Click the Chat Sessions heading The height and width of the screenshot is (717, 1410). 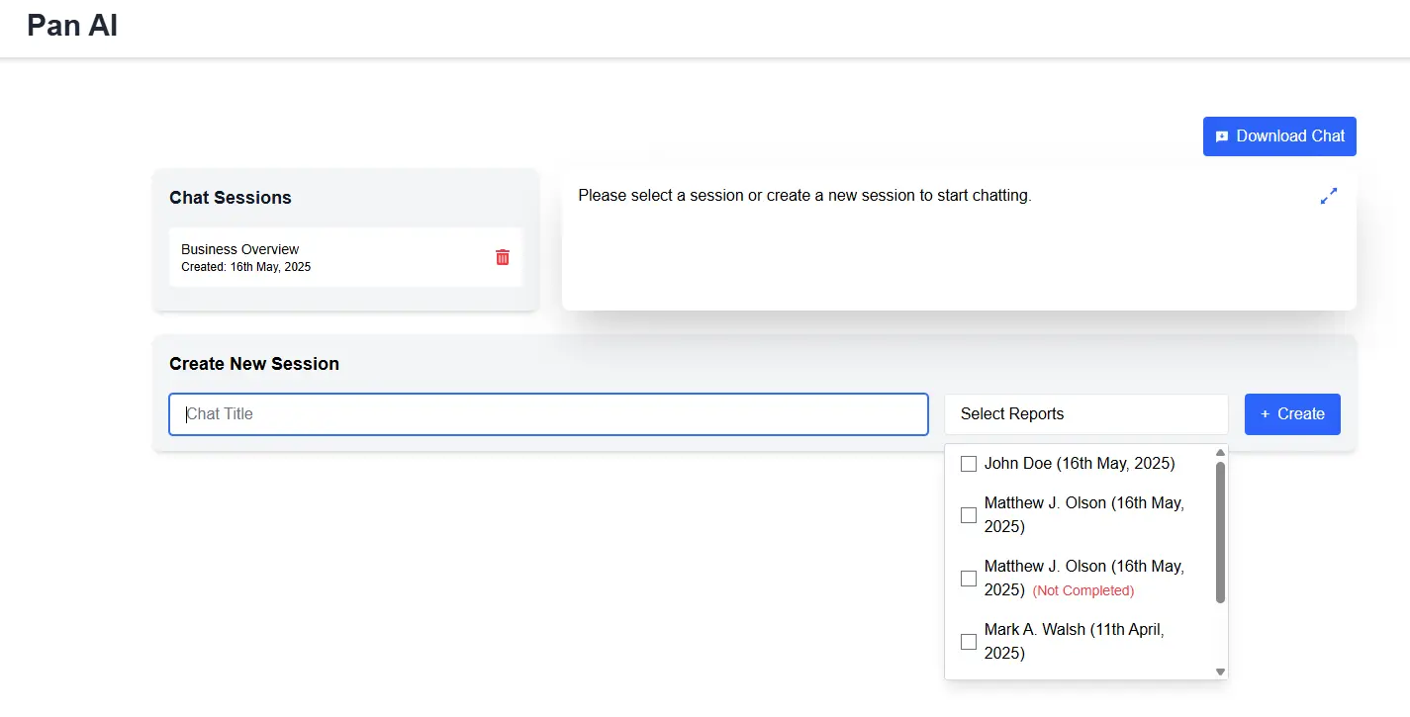click(231, 198)
